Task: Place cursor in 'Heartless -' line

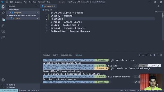Action: pyautogui.click(x=58, y=19)
